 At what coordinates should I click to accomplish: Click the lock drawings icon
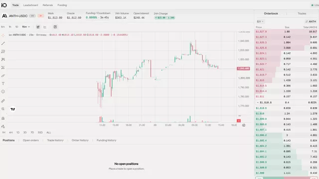click(x=3, y=118)
